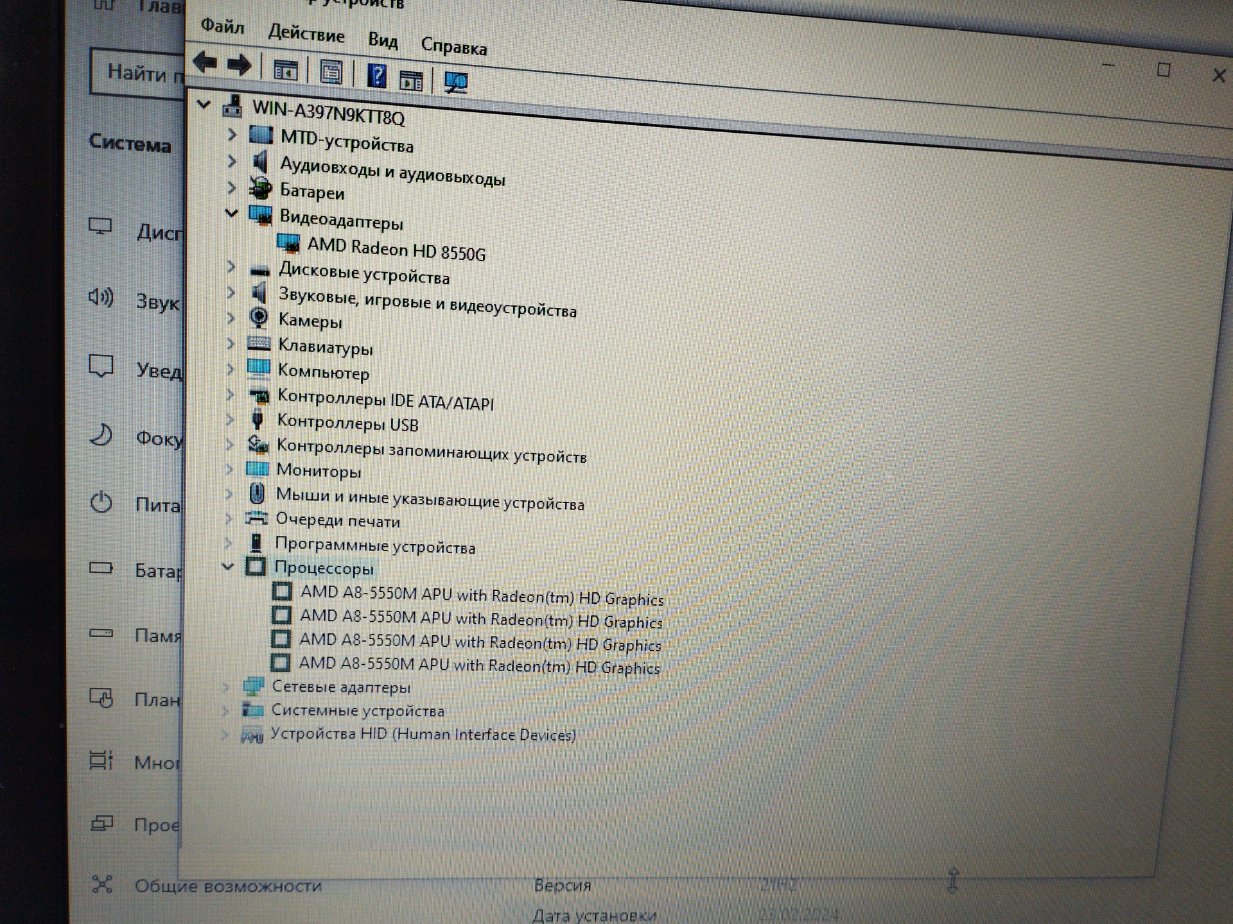Click the Батареи battery icon
This screenshot has width=1233, height=924.
point(260,188)
